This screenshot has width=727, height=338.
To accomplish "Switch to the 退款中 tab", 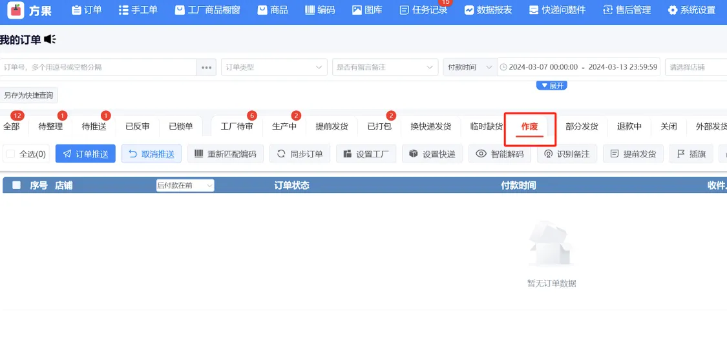I will pos(629,126).
